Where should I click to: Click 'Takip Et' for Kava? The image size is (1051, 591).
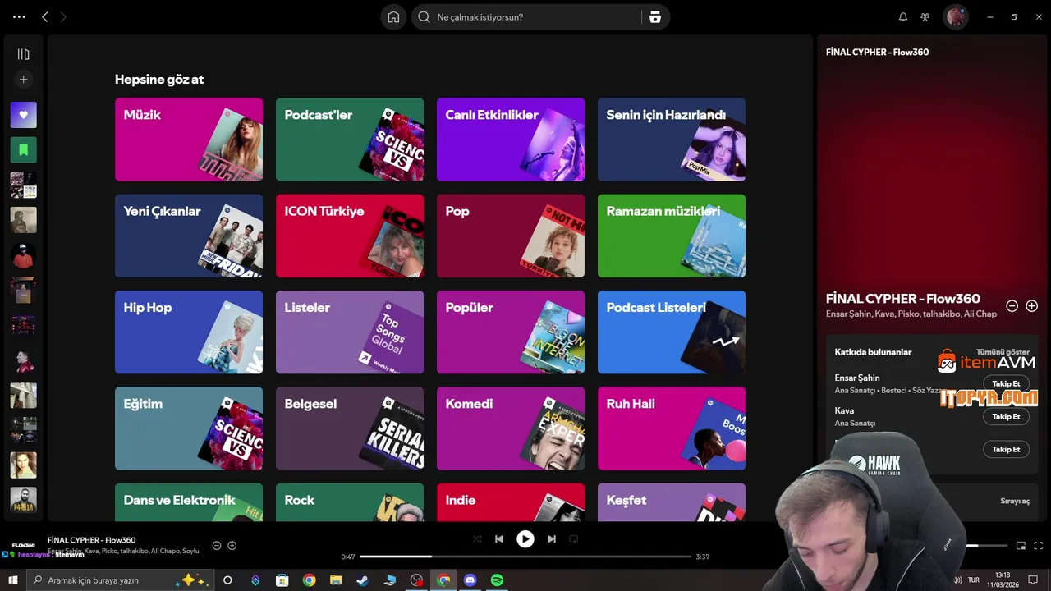[x=1006, y=417]
